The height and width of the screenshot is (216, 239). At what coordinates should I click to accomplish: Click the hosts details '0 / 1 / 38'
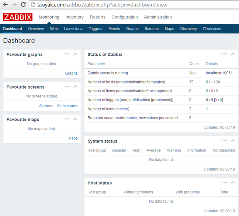tap(213, 82)
